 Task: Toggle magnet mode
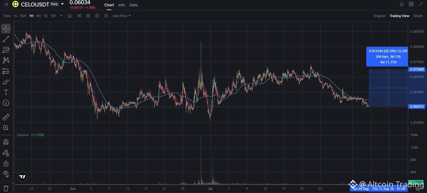click(6, 142)
